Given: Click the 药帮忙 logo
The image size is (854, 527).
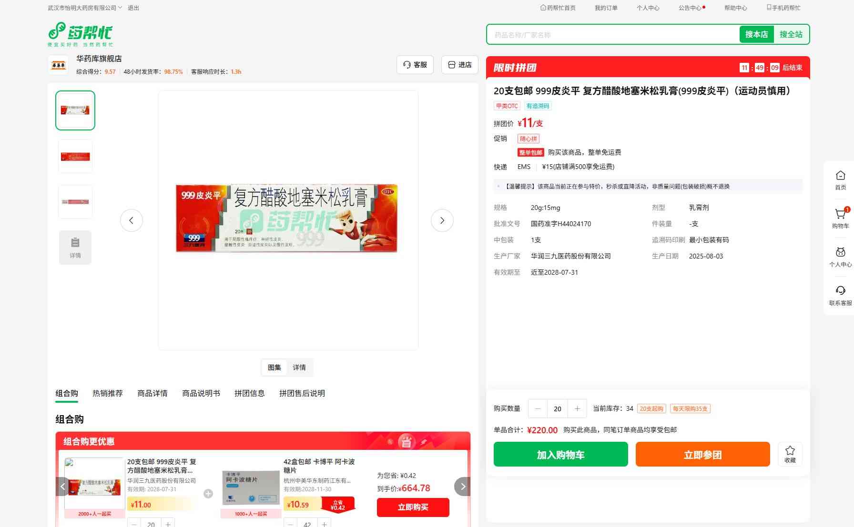Looking at the screenshot, I should (x=81, y=34).
